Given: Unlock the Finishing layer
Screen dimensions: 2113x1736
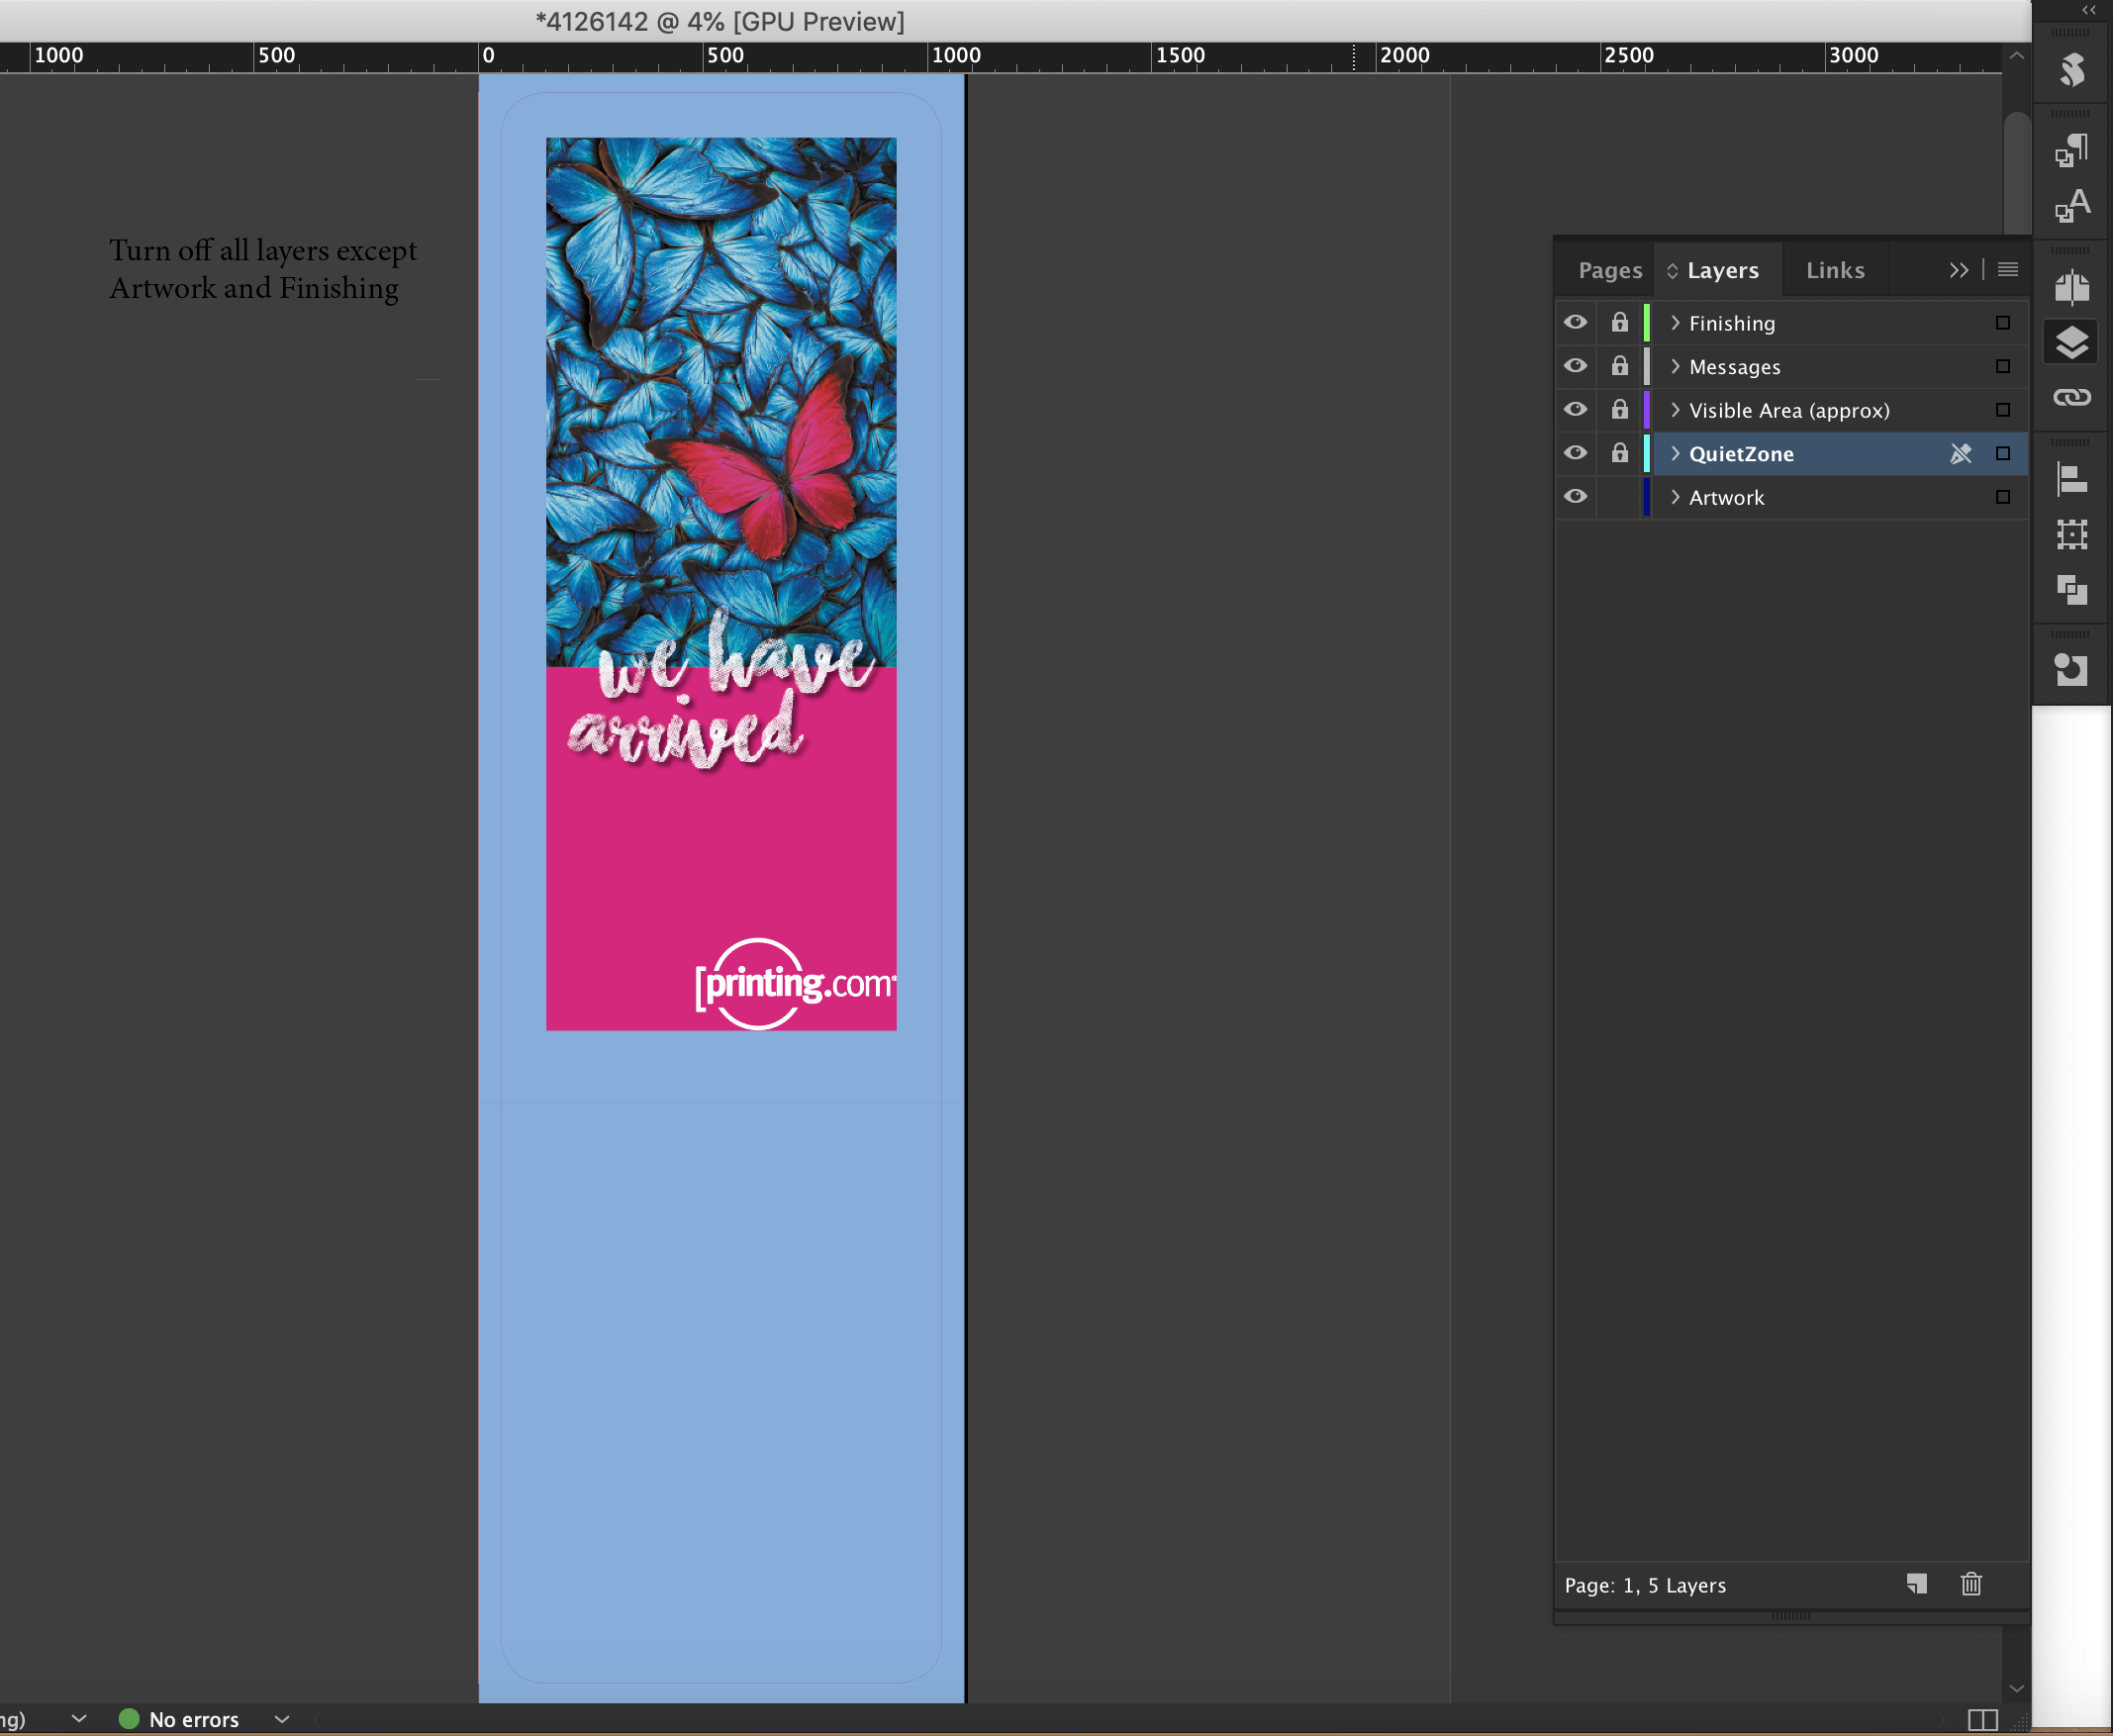Looking at the screenshot, I should pos(1619,322).
